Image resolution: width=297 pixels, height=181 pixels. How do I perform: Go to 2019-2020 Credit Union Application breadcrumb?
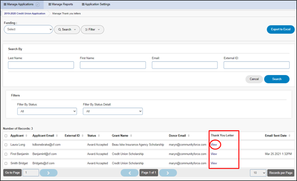pyautogui.click(x=25, y=13)
